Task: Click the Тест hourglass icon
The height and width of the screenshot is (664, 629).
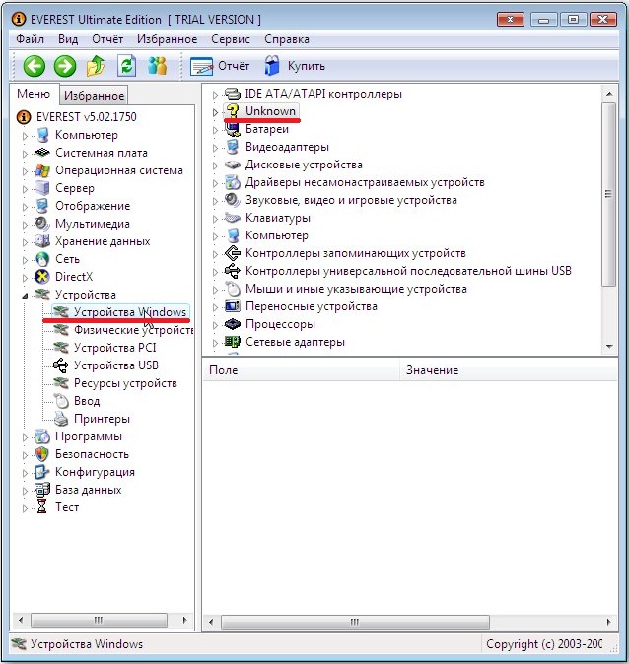Action: (x=42, y=507)
